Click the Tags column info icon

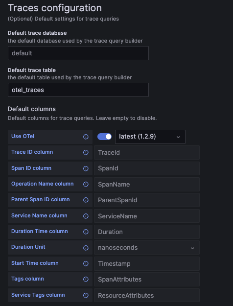pos(86,279)
